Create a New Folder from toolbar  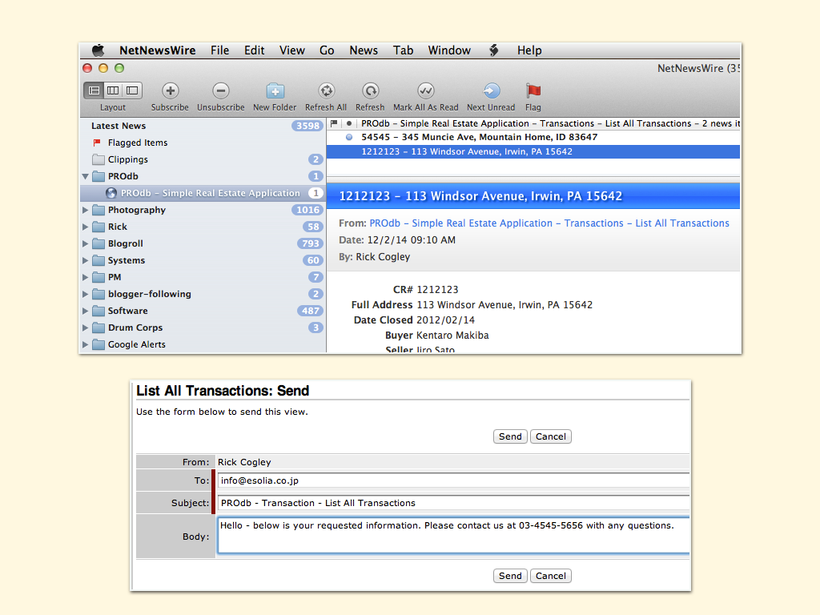pyautogui.click(x=275, y=91)
